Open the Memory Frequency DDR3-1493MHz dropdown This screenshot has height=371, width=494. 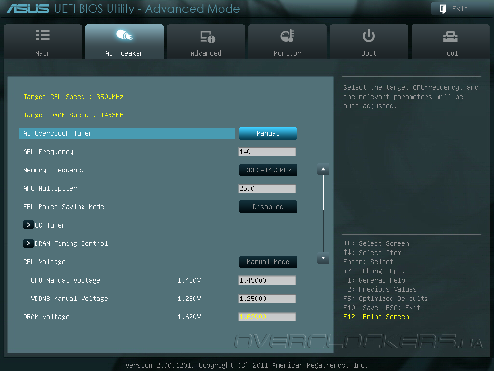pos(268,170)
